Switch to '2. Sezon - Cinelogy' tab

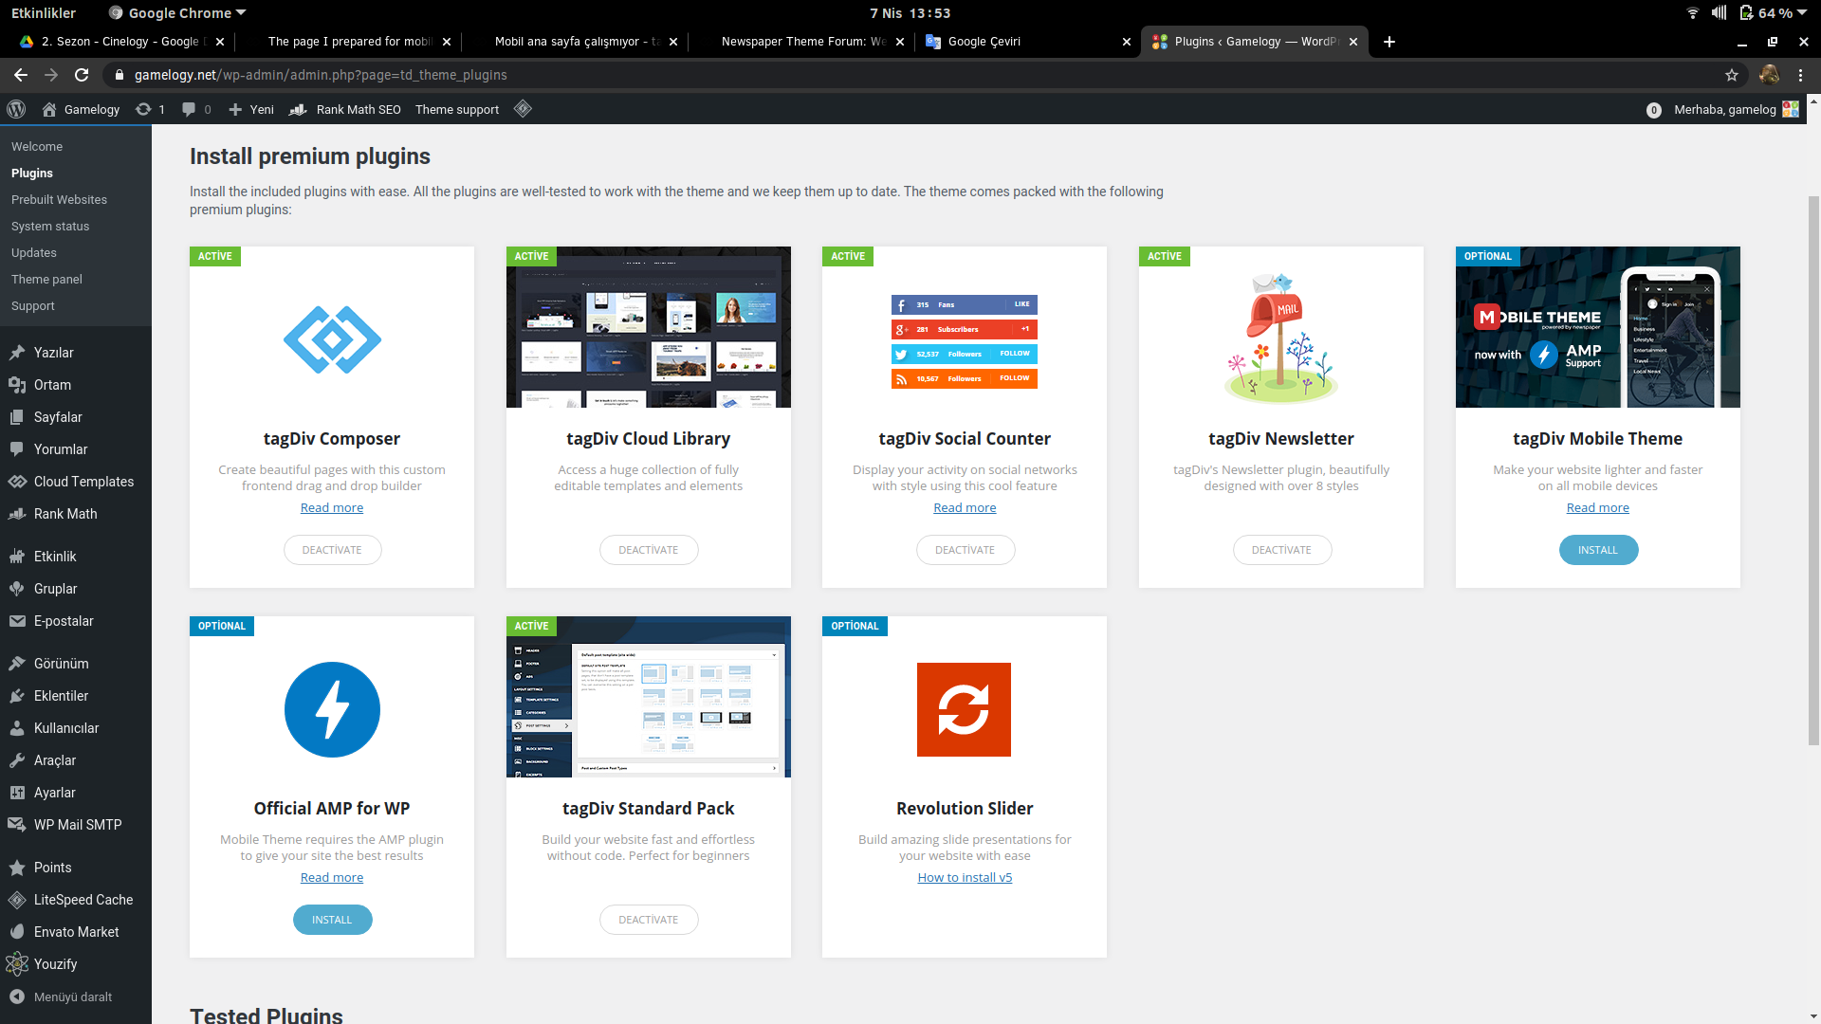pyautogui.click(x=122, y=42)
